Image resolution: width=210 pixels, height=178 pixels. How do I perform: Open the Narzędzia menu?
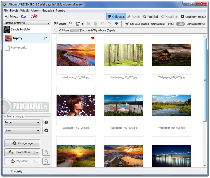48,11
